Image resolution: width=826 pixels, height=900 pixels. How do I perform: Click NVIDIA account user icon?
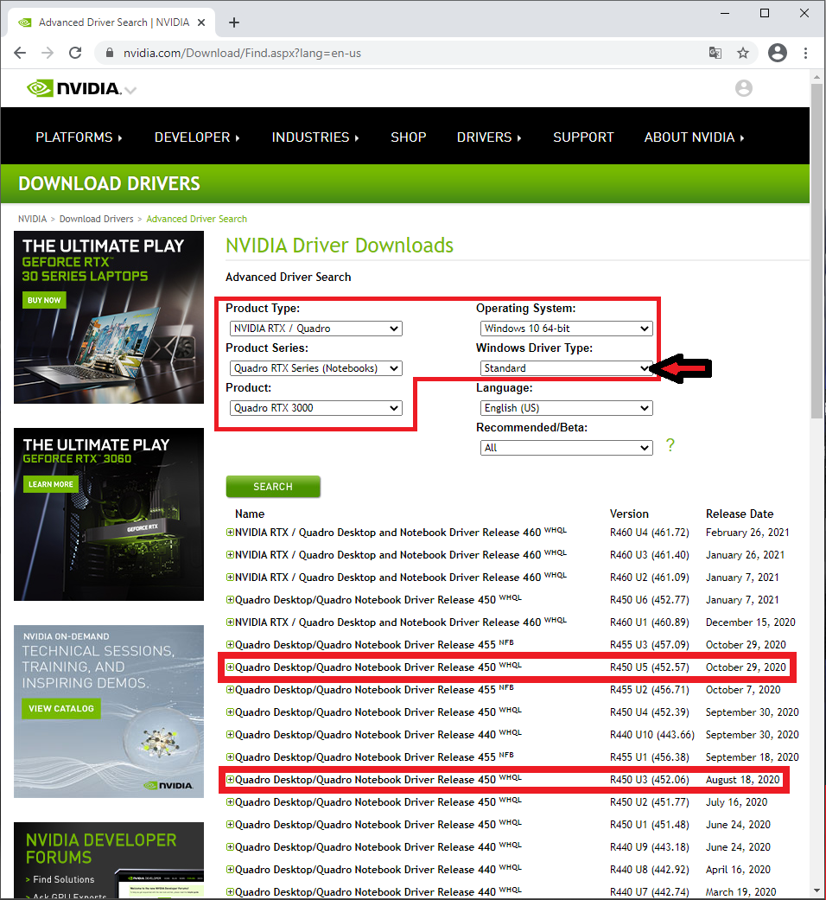tap(743, 88)
